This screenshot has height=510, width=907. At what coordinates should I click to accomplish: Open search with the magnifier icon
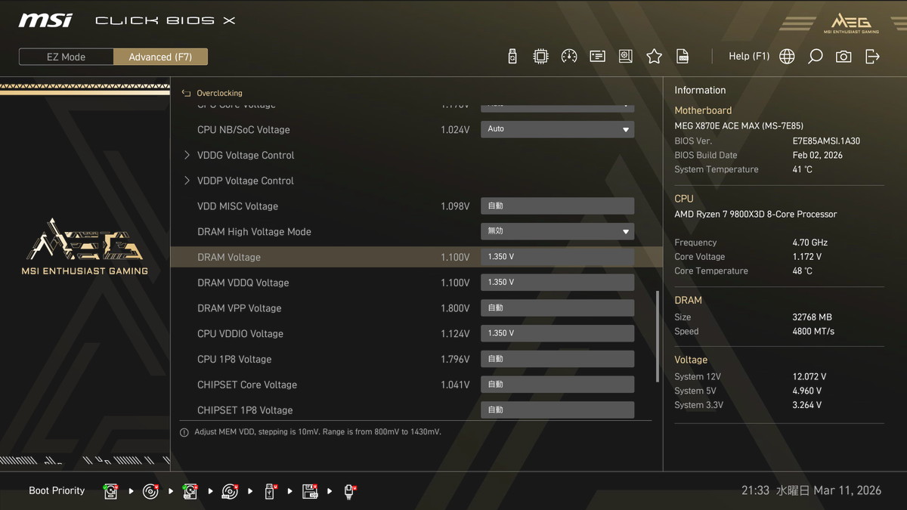pos(815,57)
